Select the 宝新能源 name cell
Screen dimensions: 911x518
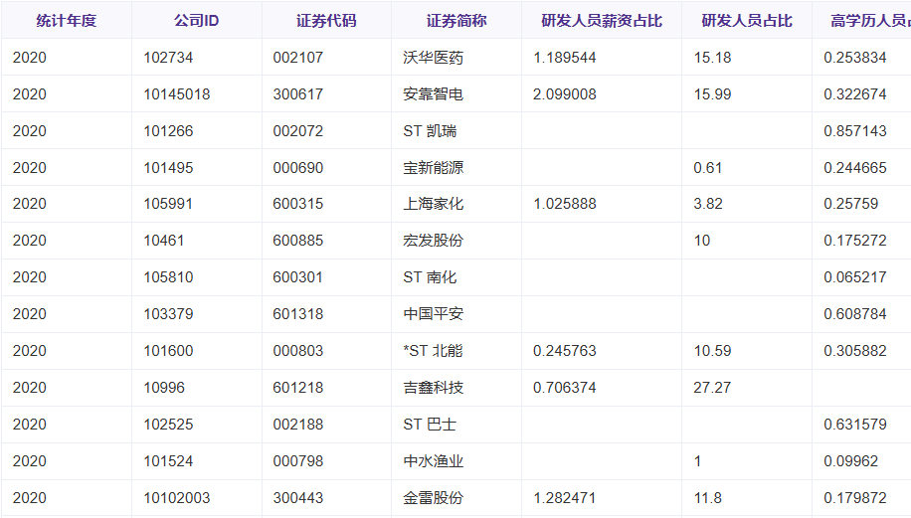(456, 168)
